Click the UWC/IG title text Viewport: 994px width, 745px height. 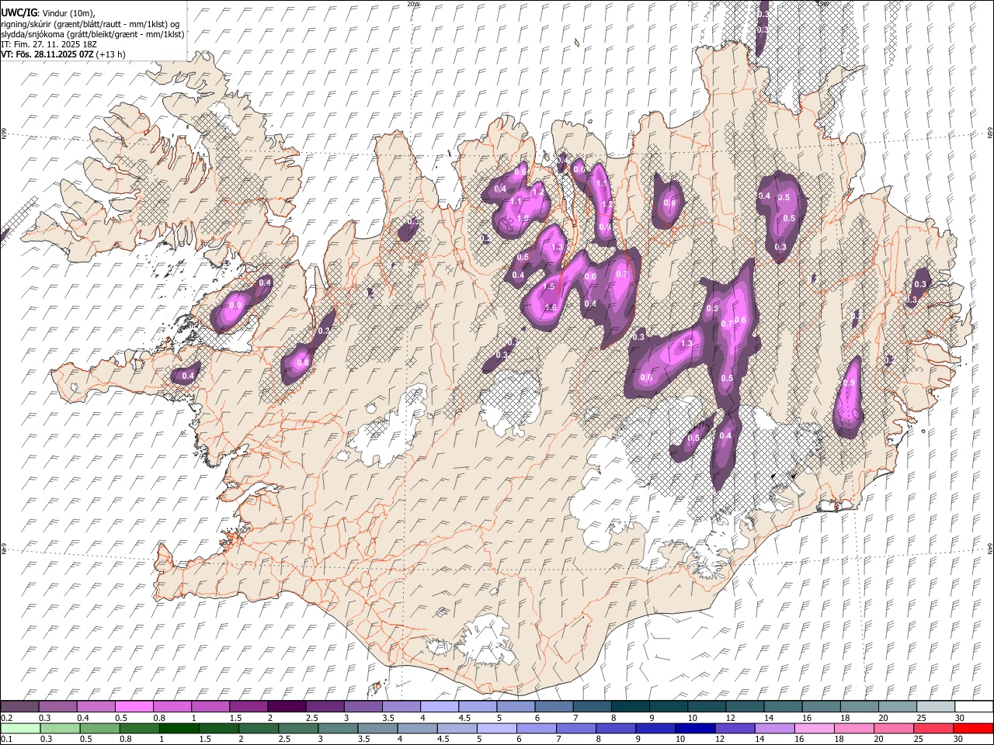[x=18, y=13]
